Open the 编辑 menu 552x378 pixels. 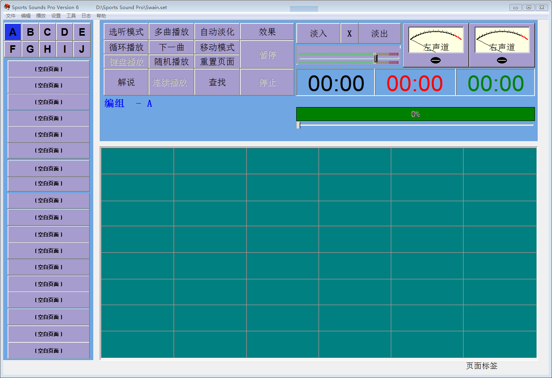click(x=26, y=16)
